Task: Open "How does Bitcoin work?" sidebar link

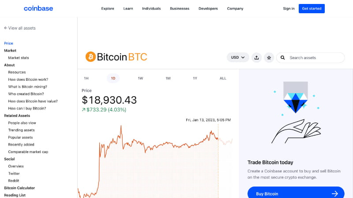Action: tap(27, 79)
